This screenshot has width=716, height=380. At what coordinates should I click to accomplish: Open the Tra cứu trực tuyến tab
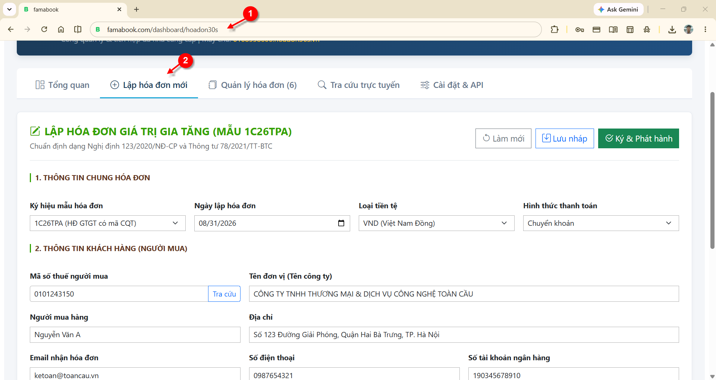(x=358, y=85)
